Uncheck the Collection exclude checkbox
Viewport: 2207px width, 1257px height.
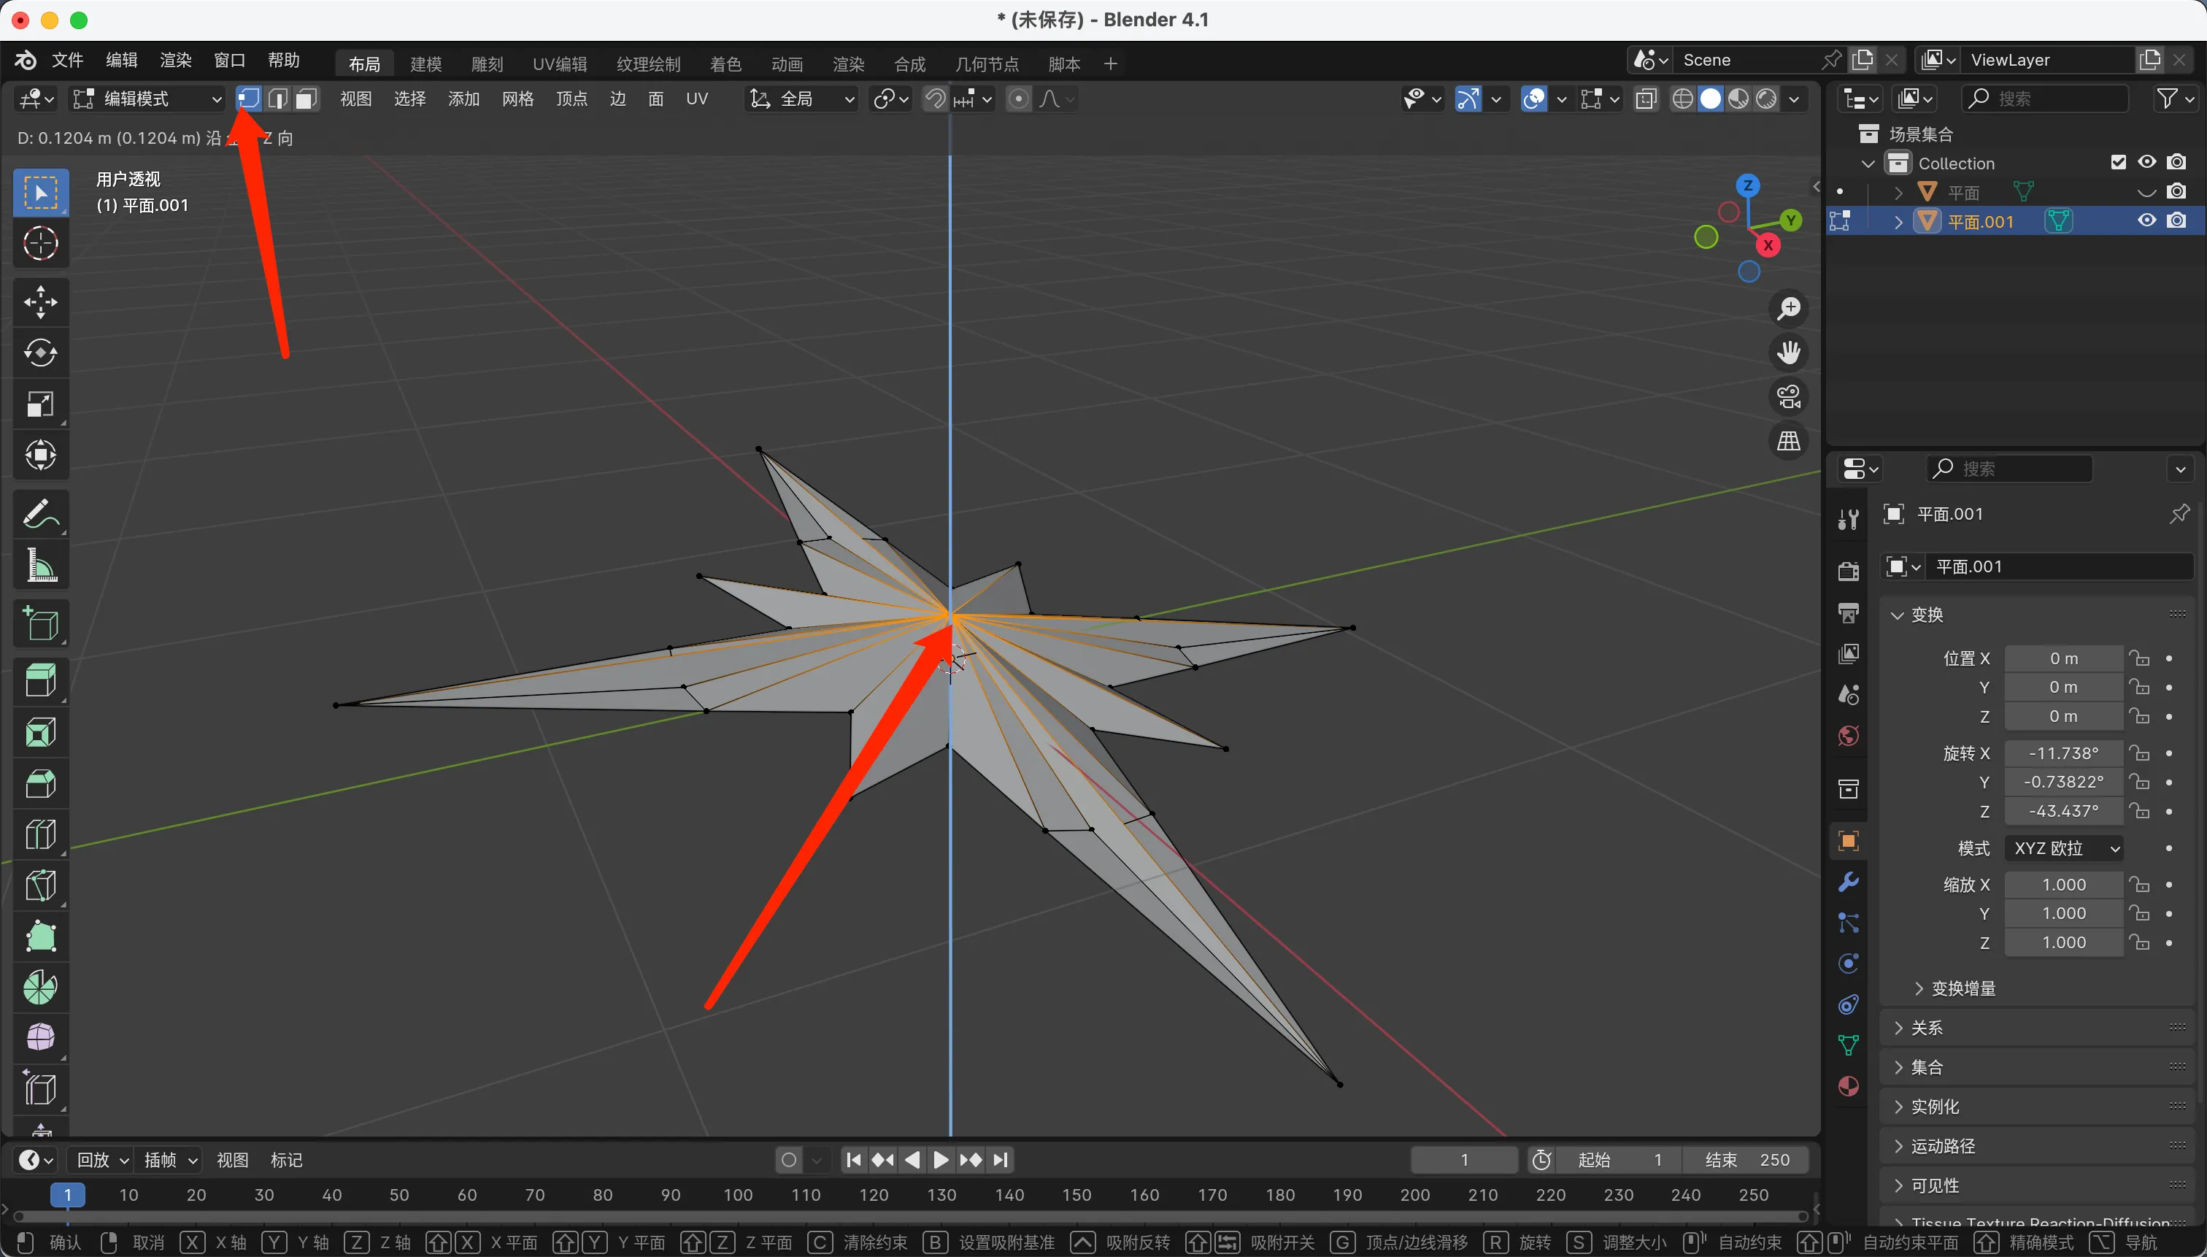pyautogui.click(x=2118, y=162)
